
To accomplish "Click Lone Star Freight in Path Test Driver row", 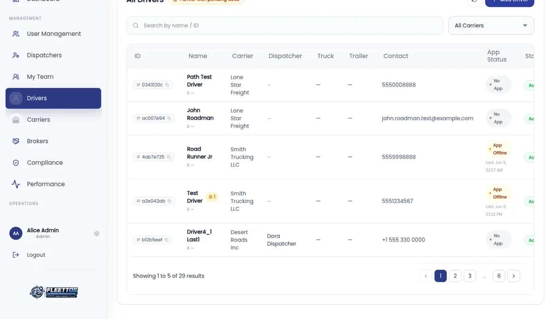I will tap(240, 85).
